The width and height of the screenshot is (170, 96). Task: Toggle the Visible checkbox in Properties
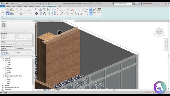(x=16, y=43)
